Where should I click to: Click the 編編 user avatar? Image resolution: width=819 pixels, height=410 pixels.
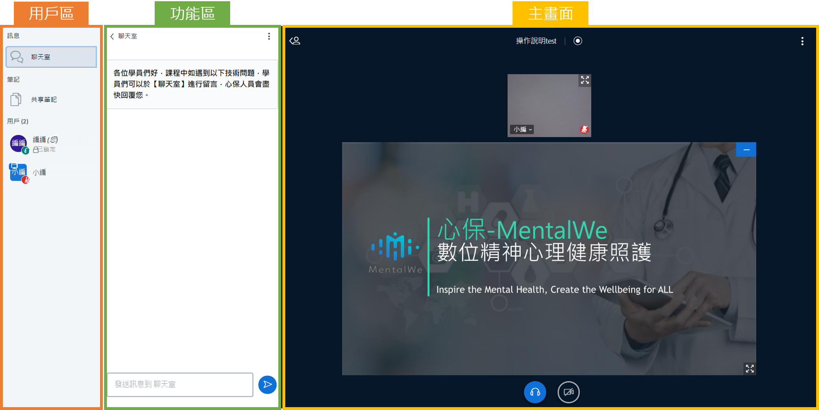point(18,144)
